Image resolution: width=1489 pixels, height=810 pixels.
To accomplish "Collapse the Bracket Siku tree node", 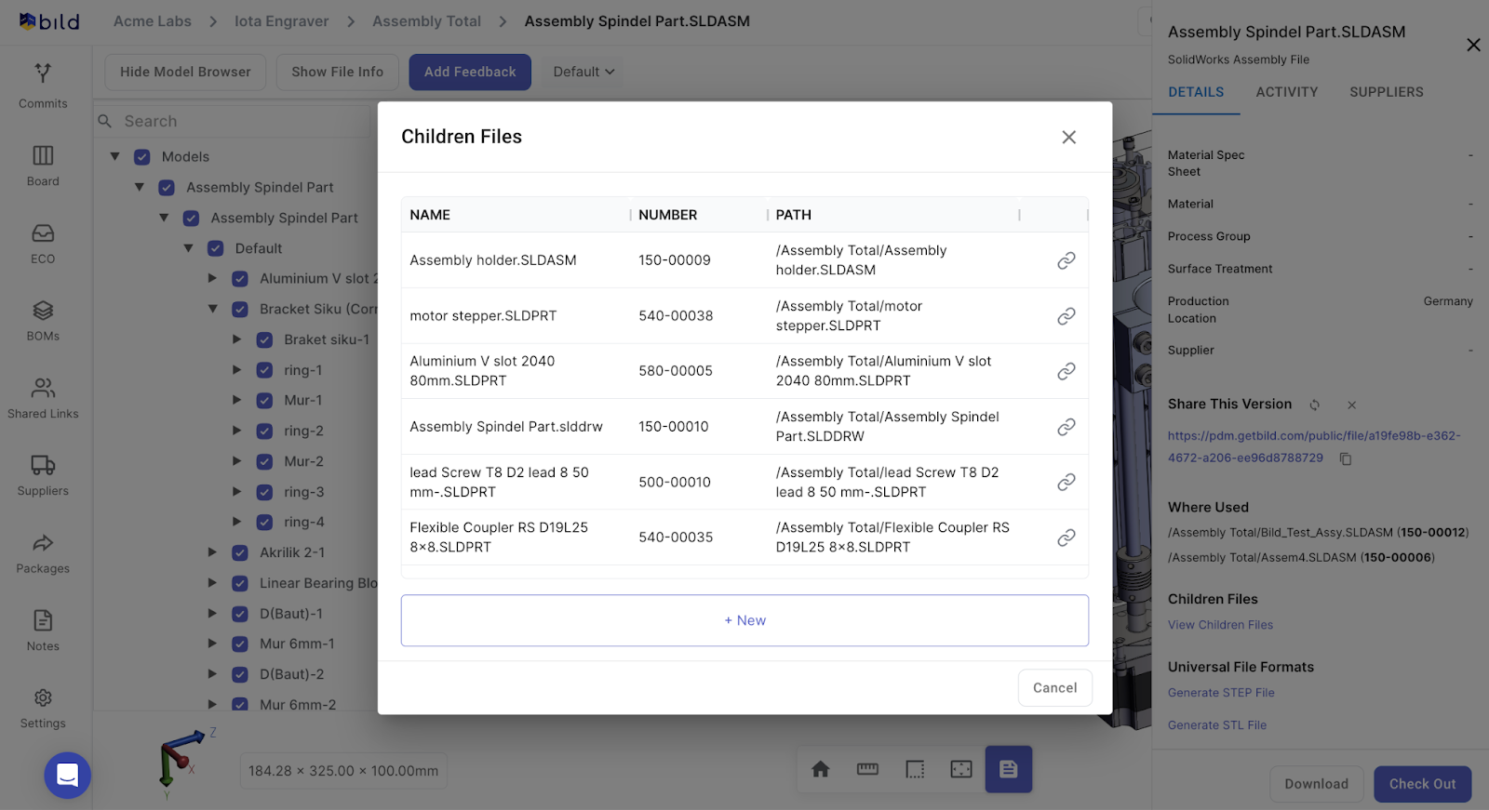I will (x=213, y=309).
